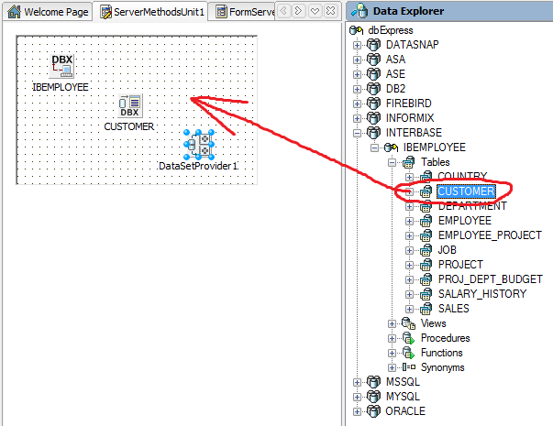Click the heart-shaped tab list button
The height and width of the screenshot is (426, 553).
pos(315,11)
